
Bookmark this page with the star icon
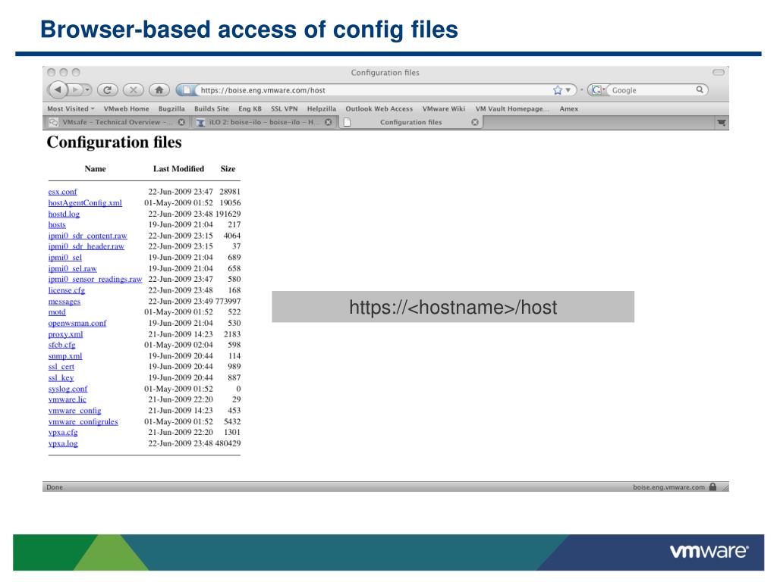(558, 90)
